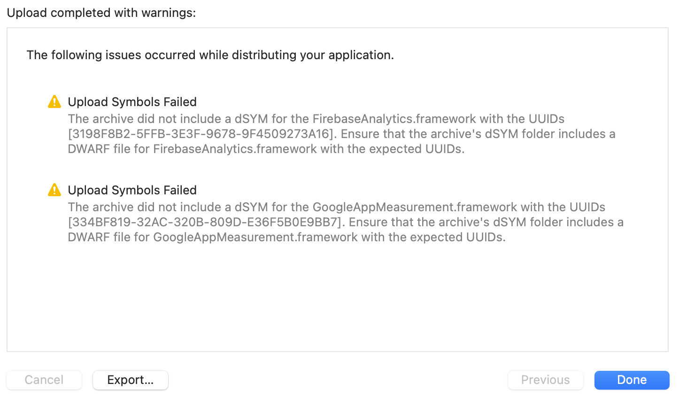
Task: Click "GoogleAppMeasurement.framework with the UUIDs" in the second warning
Action: coord(459,207)
